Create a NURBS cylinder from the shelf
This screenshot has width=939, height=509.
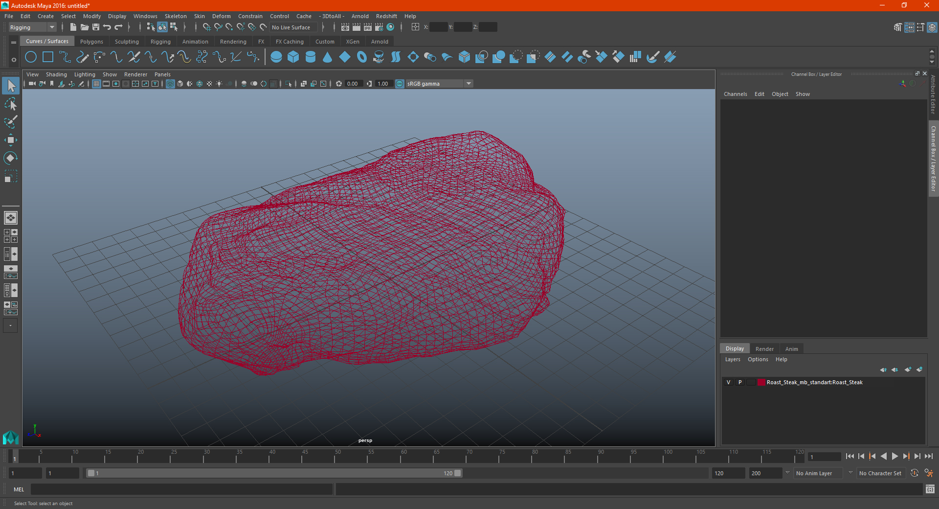[x=311, y=57]
